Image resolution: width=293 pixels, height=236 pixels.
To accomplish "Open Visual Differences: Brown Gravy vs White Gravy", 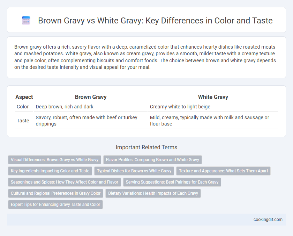I will 54,160.
